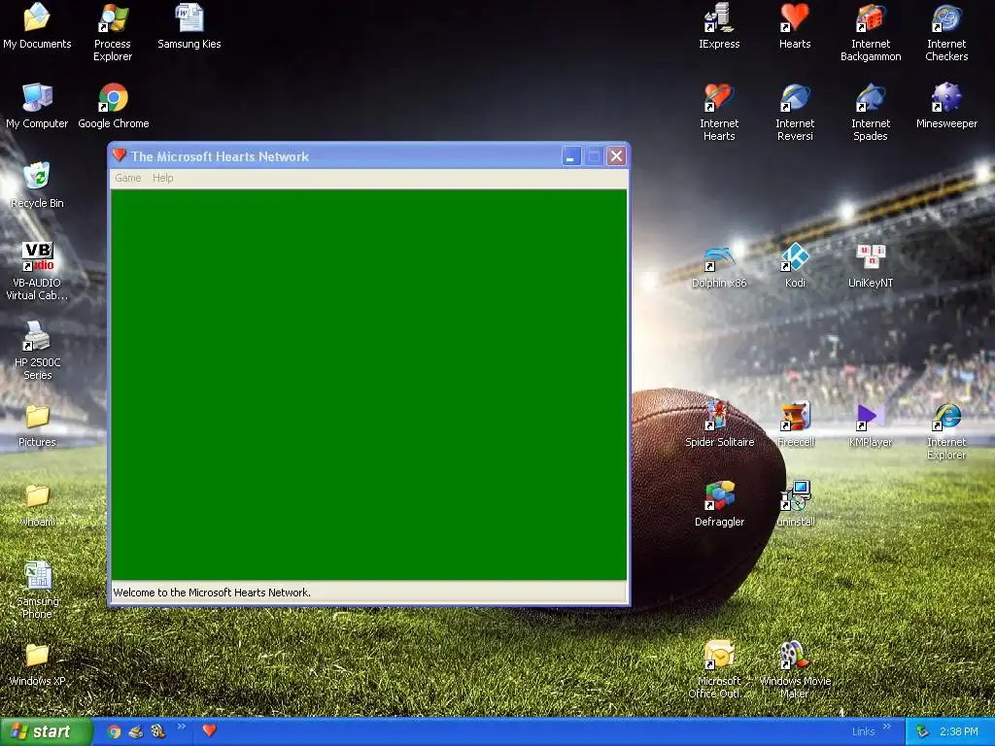Image resolution: width=995 pixels, height=746 pixels.
Task: Open the Dolphin x86 shortcut
Action: (719, 266)
